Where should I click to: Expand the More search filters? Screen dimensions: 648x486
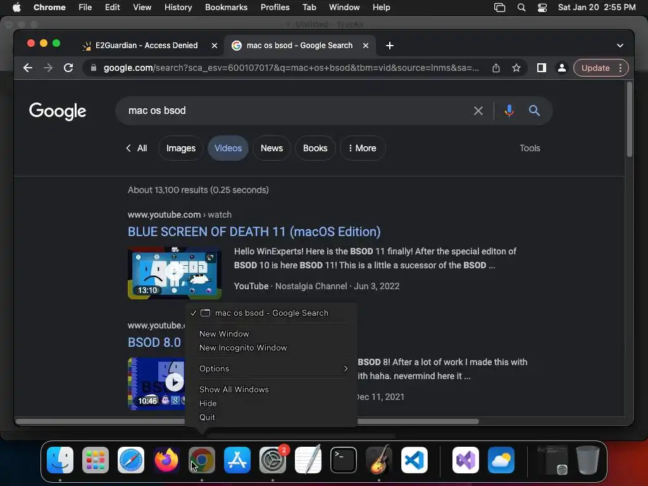[363, 148]
